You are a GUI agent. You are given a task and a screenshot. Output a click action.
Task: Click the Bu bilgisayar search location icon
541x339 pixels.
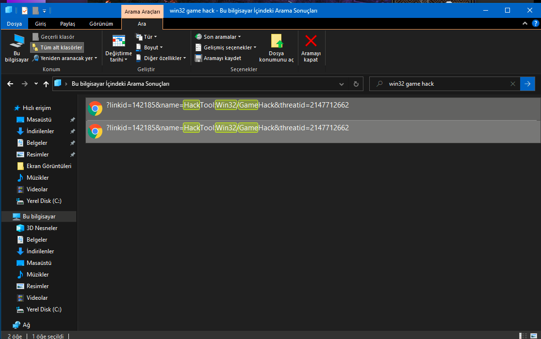coord(16,48)
